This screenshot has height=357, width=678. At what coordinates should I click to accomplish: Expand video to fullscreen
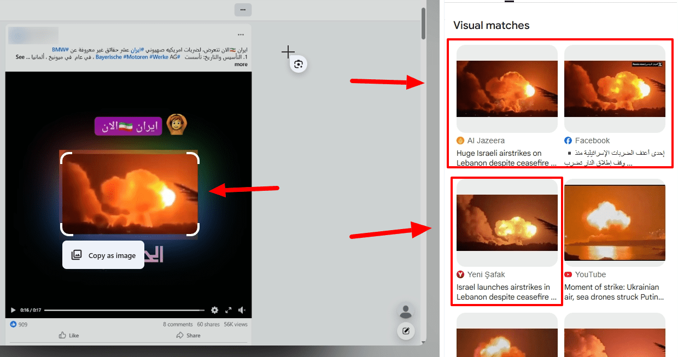tap(229, 310)
